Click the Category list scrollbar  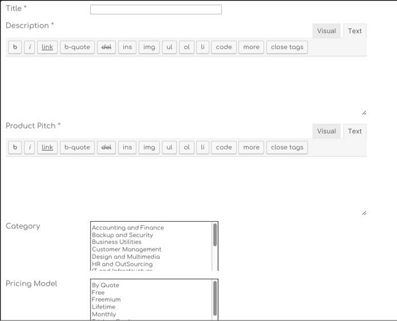pyautogui.click(x=215, y=235)
